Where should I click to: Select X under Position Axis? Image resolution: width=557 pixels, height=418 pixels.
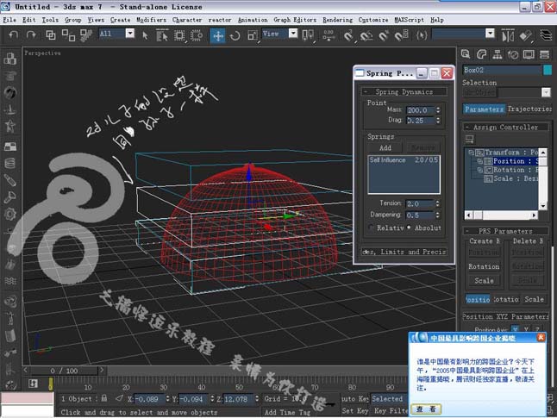515,329
